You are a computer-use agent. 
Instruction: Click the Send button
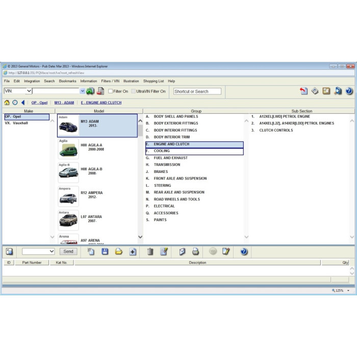[x=68, y=251]
